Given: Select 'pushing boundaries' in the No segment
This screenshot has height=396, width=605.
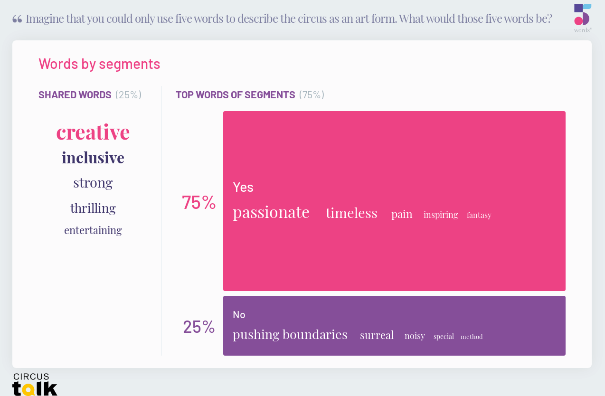Looking at the screenshot, I should [x=290, y=334].
